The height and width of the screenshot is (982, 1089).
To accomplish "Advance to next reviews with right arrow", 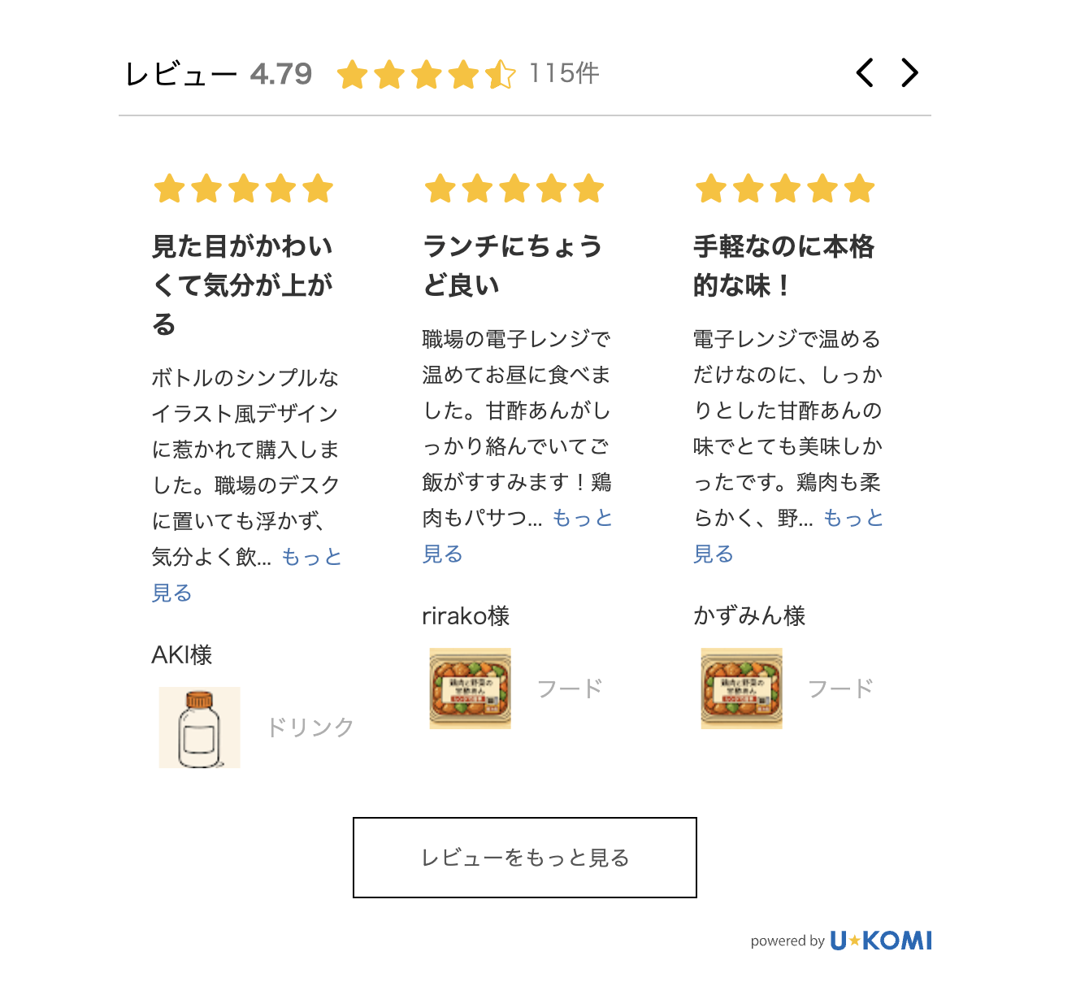I will point(910,73).
